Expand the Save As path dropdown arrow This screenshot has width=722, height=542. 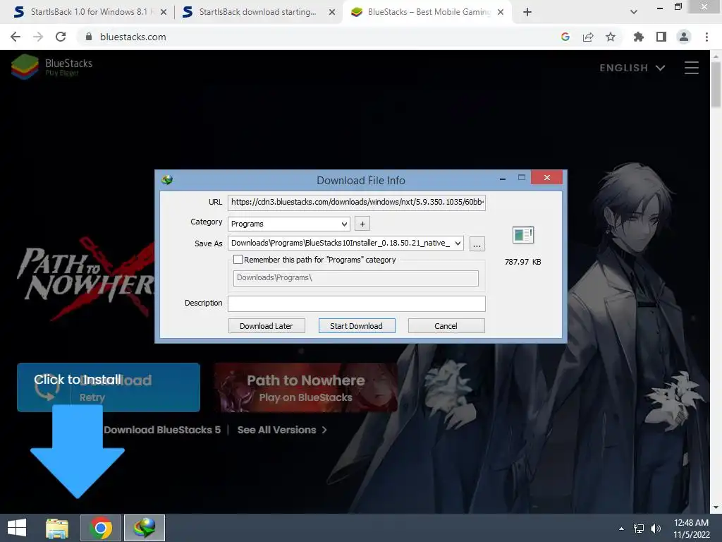coord(458,243)
